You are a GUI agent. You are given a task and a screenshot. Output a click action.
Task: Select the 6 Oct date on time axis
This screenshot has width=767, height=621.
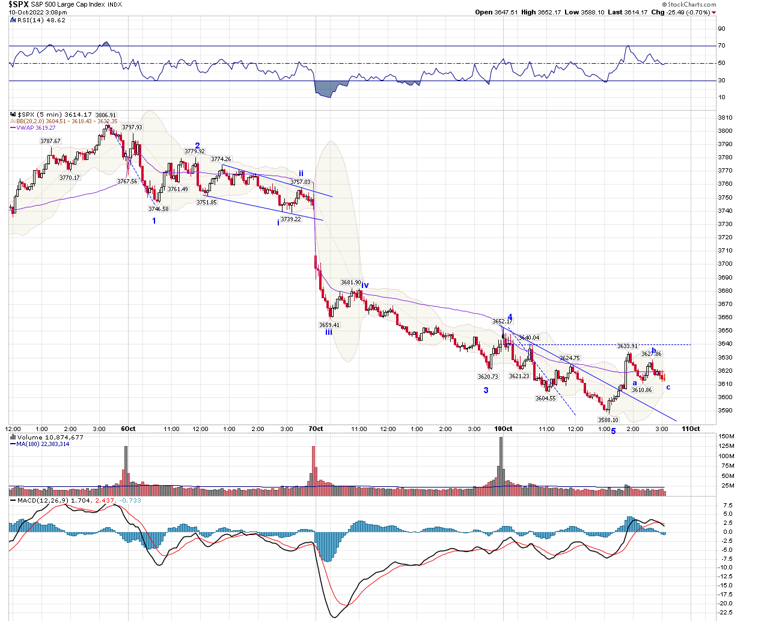coord(128,429)
